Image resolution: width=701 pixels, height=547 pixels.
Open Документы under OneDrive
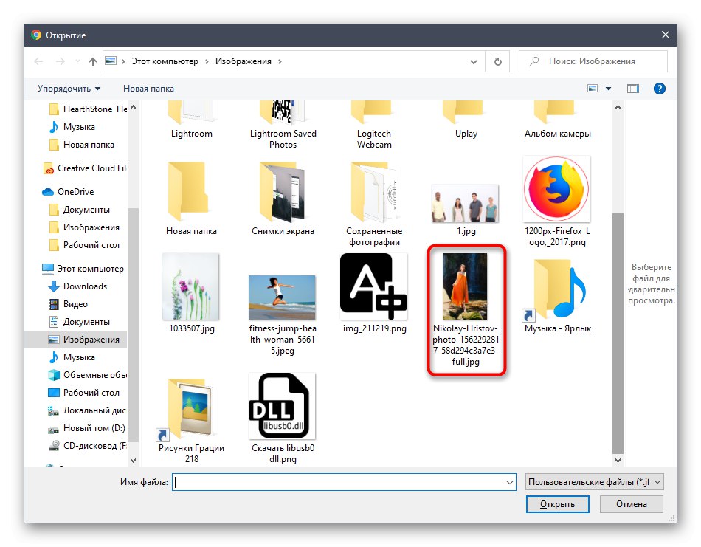click(79, 210)
